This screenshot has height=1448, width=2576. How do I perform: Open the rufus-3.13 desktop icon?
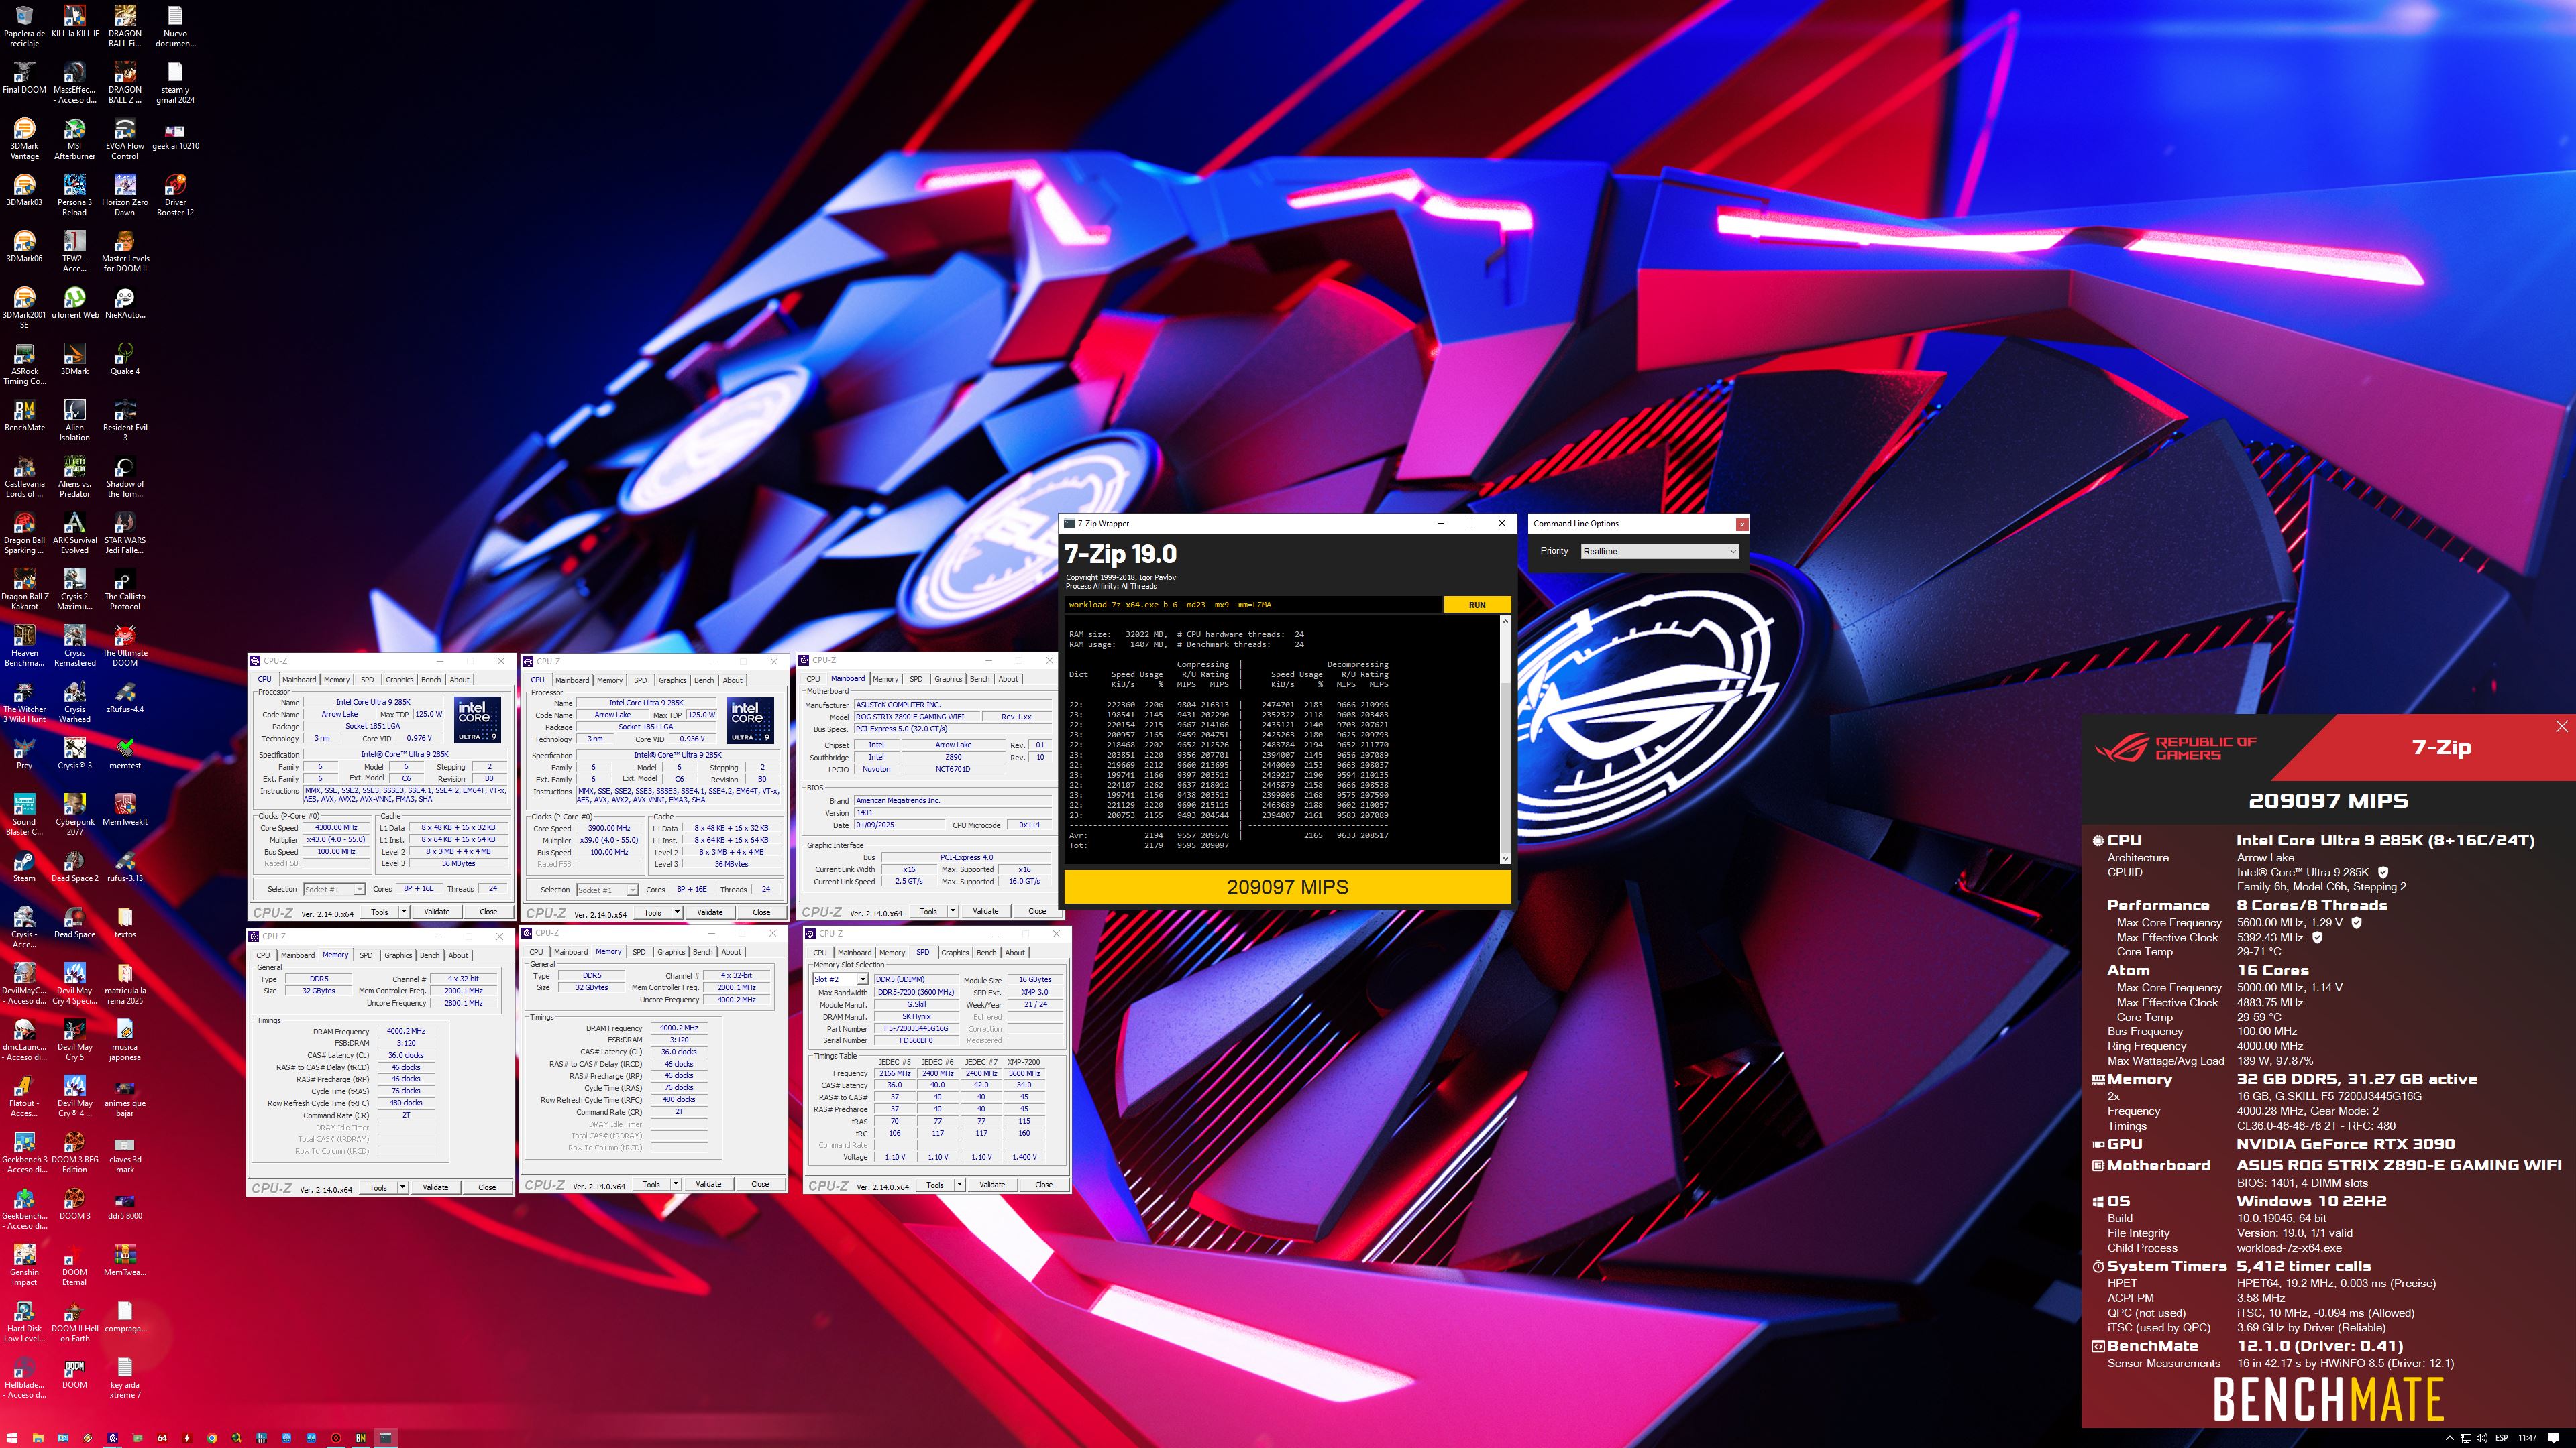124,865
